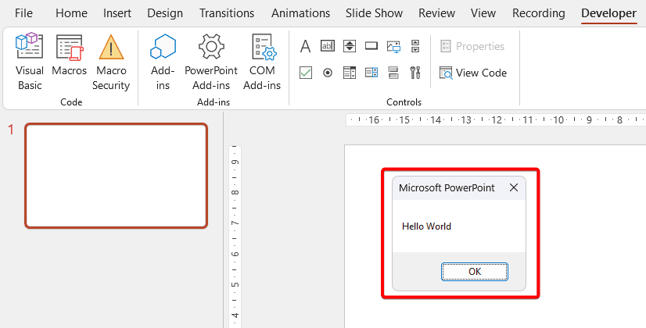This screenshot has width=646, height=328.
Task: Insert an Option Button control
Action: 328,73
